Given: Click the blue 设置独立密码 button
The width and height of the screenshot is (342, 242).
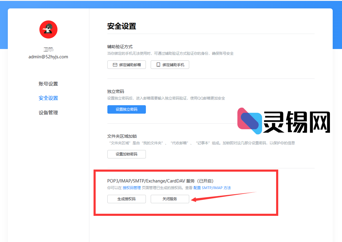Looking at the screenshot, I should 126,109.
